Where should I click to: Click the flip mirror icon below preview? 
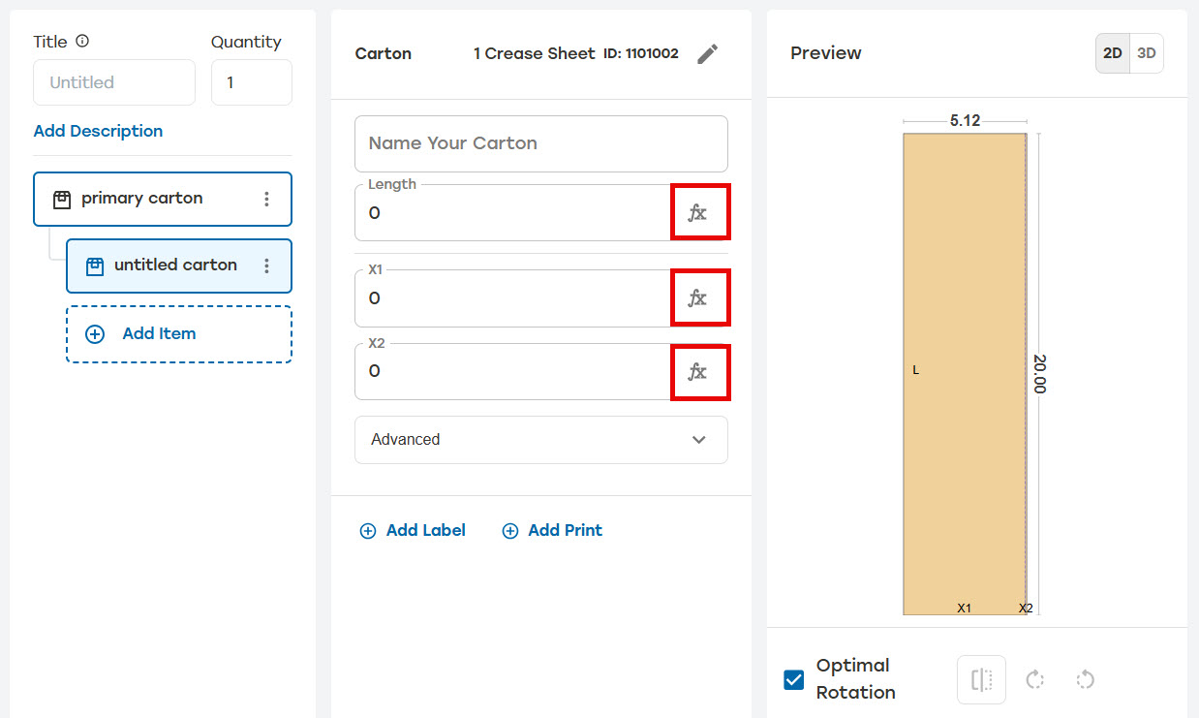click(981, 679)
